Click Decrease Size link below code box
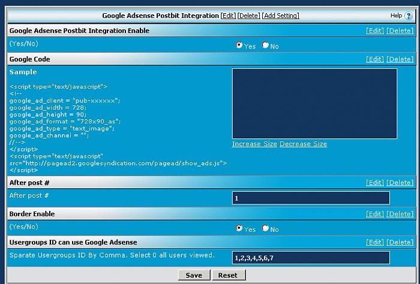The width and height of the screenshot is (420, 284). [x=303, y=144]
